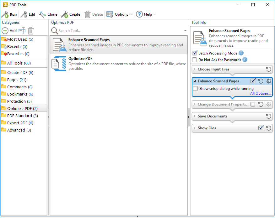Select the Optimize PDF tool in list
The image size is (275, 218).
point(119,63)
